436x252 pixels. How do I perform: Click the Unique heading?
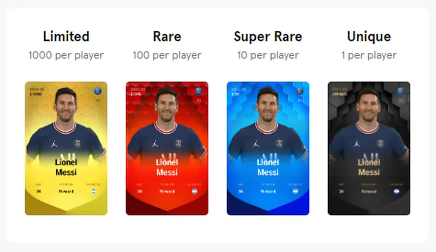[369, 37]
